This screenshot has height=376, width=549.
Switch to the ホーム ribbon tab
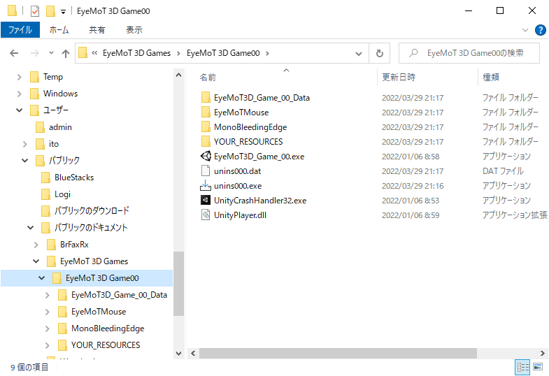coord(59,30)
